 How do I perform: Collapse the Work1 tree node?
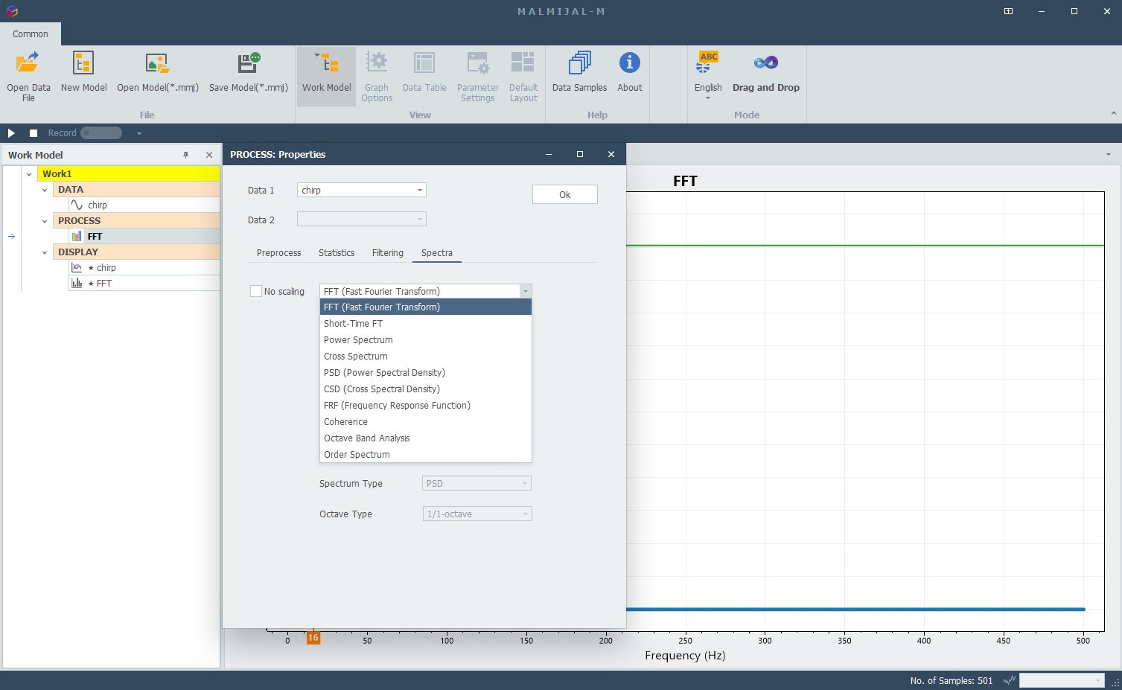click(29, 174)
